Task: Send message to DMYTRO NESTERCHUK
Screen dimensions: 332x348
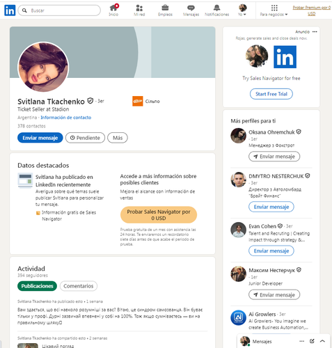Action: pos(271,207)
